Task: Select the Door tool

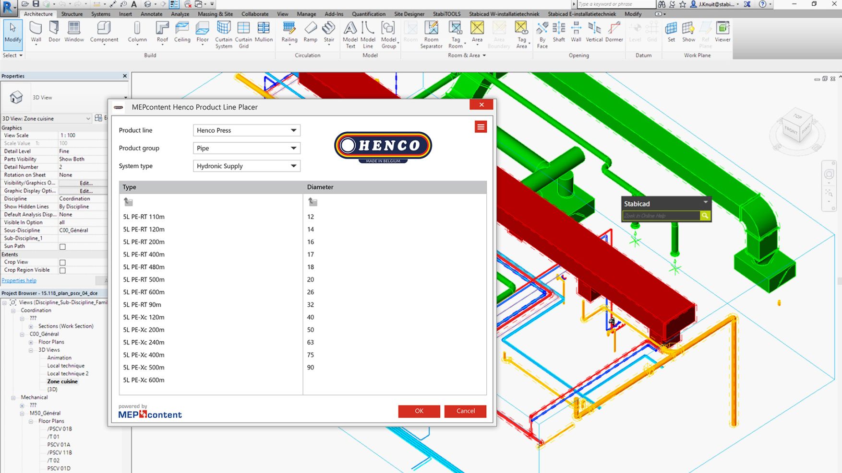Action: (x=54, y=33)
